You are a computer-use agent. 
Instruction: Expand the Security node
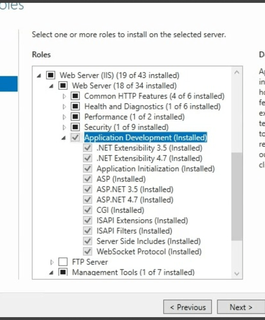[64, 127]
